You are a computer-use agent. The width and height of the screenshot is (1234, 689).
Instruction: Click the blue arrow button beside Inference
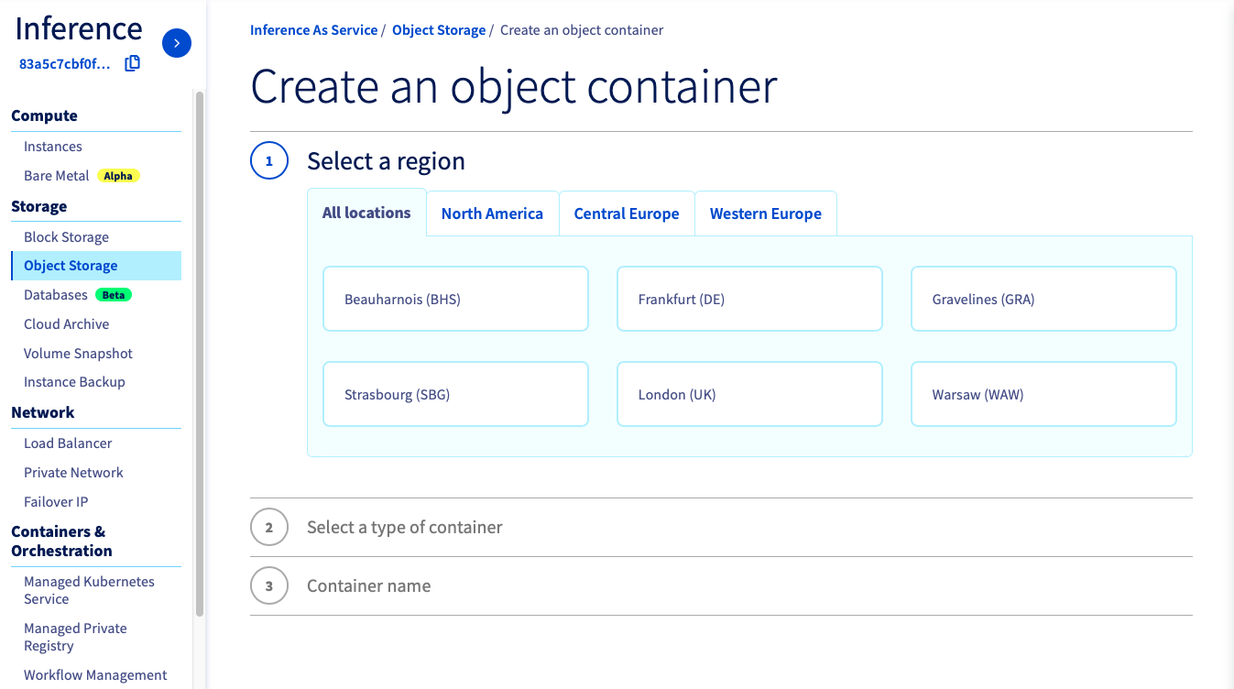click(x=177, y=43)
